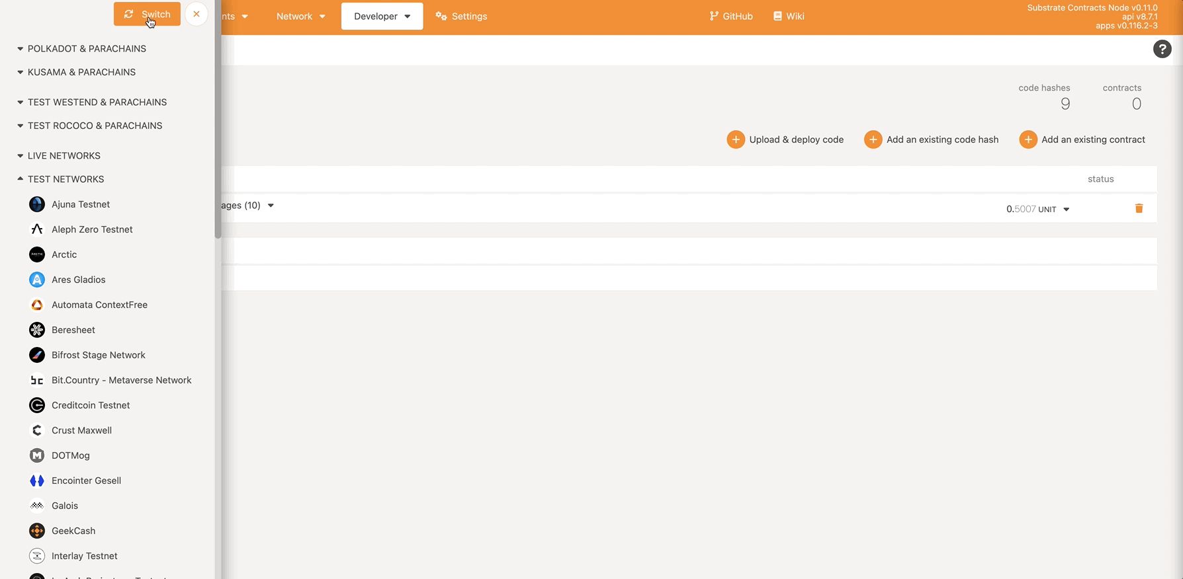Image resolution: width=1183 pixels, height=579 pixels.
Task: Open the Settings tab
Action: tap(461, 16)
